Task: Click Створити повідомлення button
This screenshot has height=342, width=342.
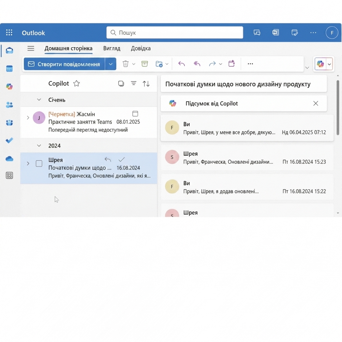Action: pyautogui.click(x=64, y=64)
